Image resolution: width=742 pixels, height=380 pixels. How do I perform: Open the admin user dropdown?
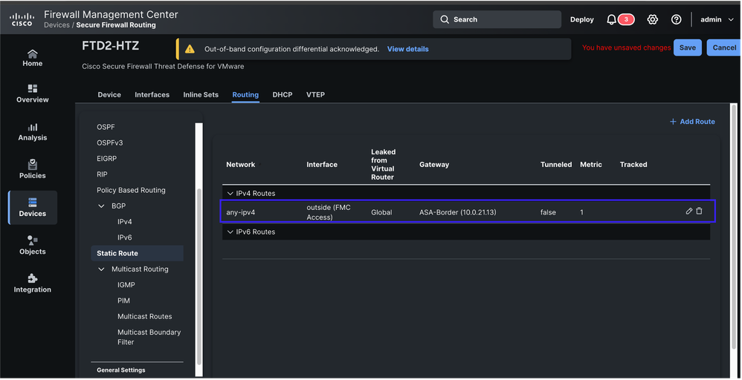717,19
